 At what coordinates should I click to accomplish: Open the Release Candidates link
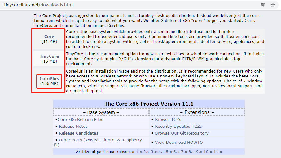(x=78, y=133)
